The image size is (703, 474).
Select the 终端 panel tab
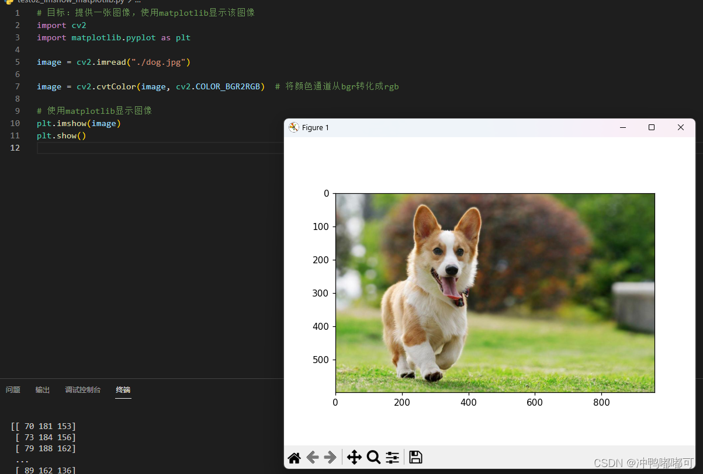[x=123, y=390]
